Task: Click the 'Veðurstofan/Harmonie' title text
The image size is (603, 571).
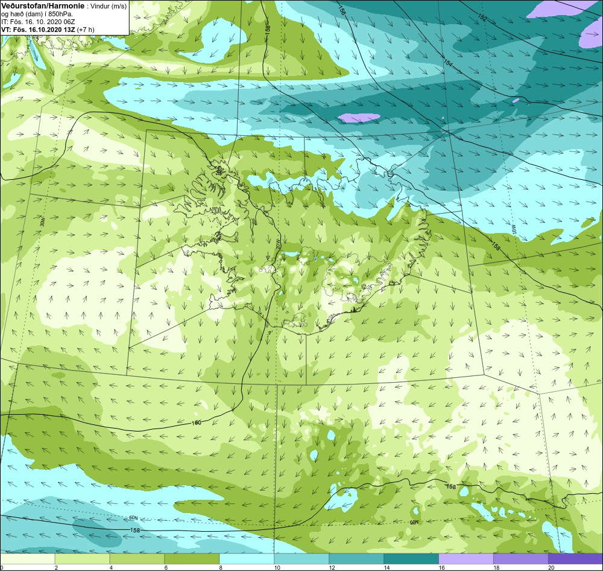Action: pos(42,6)
